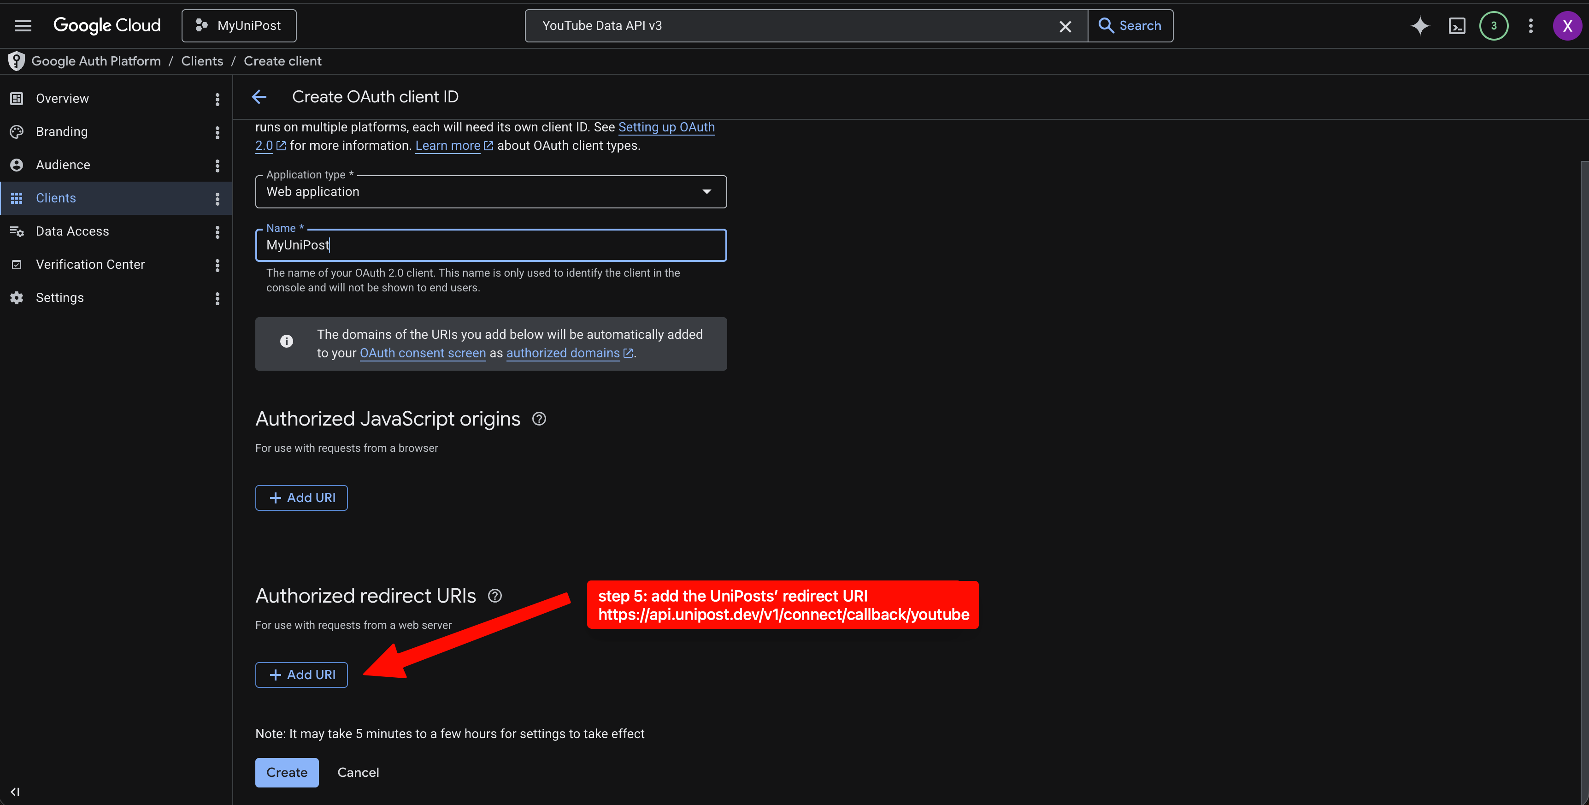
Task: Click the Overview dashboard icon
Action: [x=17, y=99]
